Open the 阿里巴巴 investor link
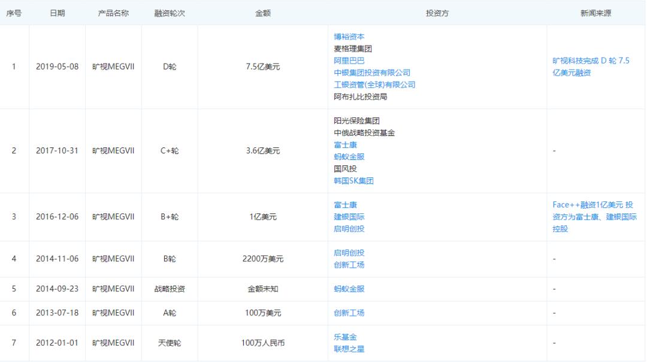The height and width of the screenshot is (362, 647). point(349,61)
